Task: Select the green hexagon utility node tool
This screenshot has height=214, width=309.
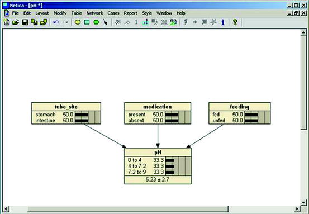Action: (96, 22)
